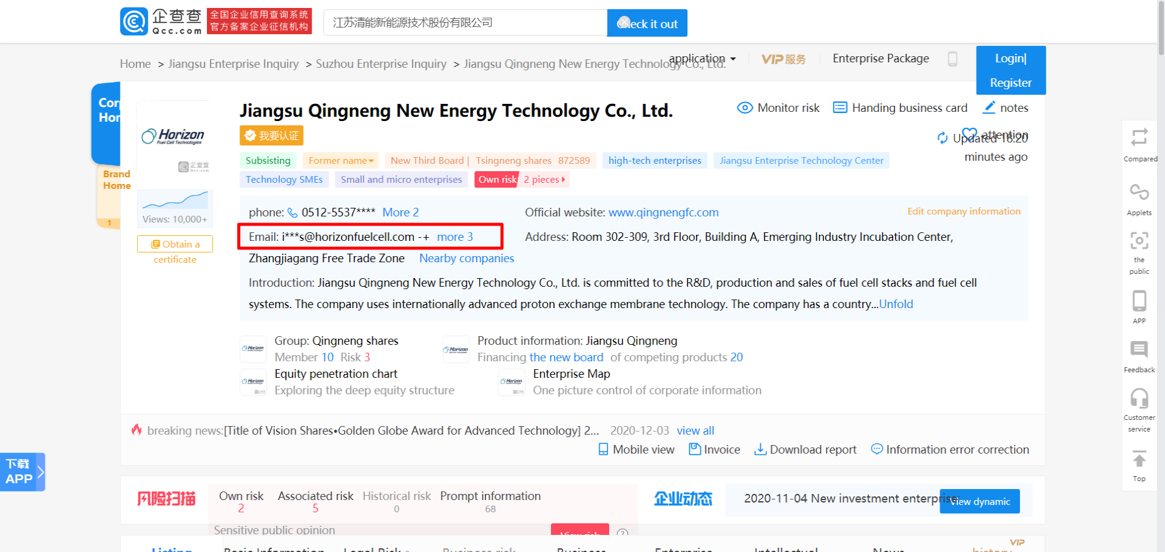Click the update refresh icon
1165x552 pixels.
[943, 138]
